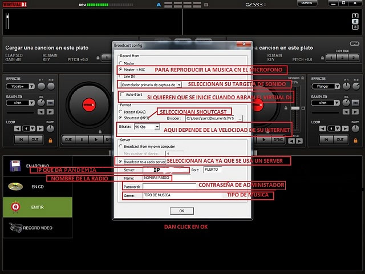Click the broadcast antenna icon beside EMITIR
The width and height of the screenshot is (365, 274).
tap(15, 207)
